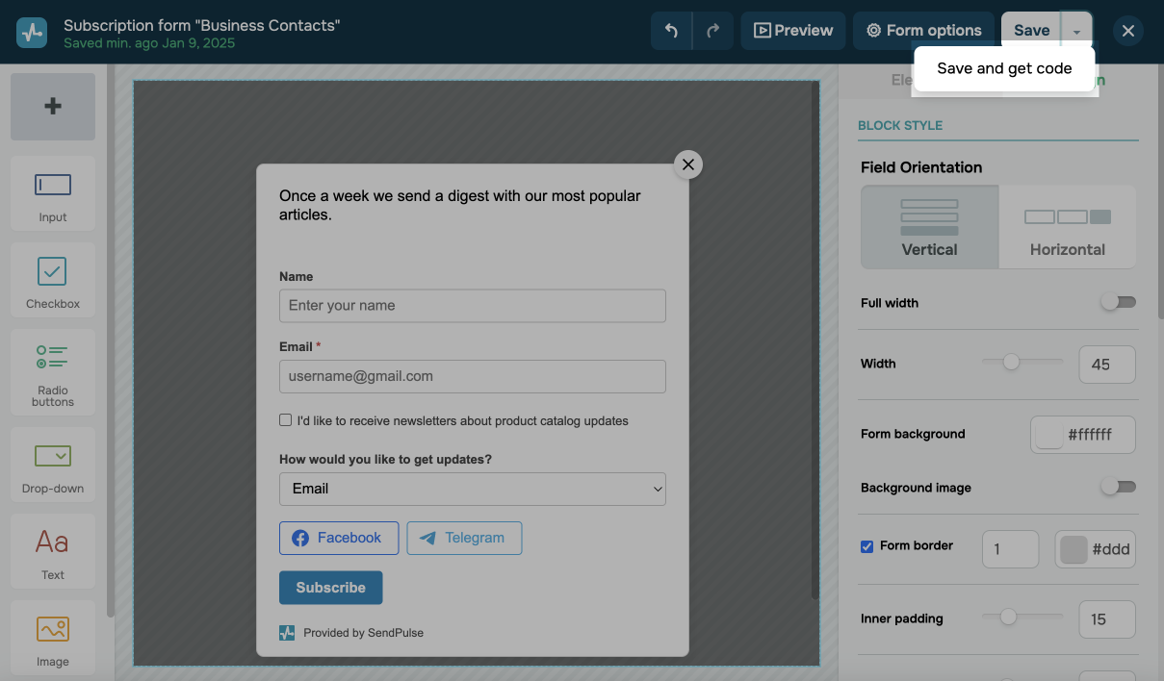The height and width of the screenshot is (681, 1164).
Task: Click the Form background color swatch
Action: click(1048, 435)
